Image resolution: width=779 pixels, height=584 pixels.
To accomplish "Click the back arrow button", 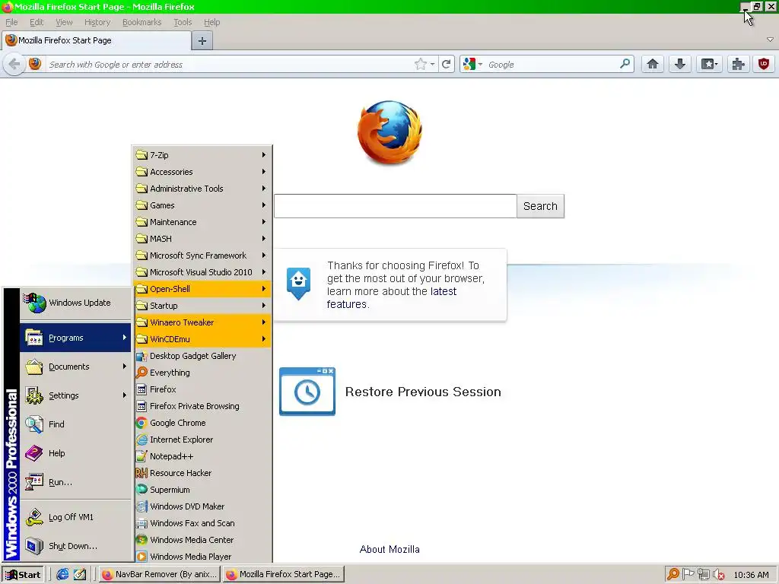I will (14, 64).
